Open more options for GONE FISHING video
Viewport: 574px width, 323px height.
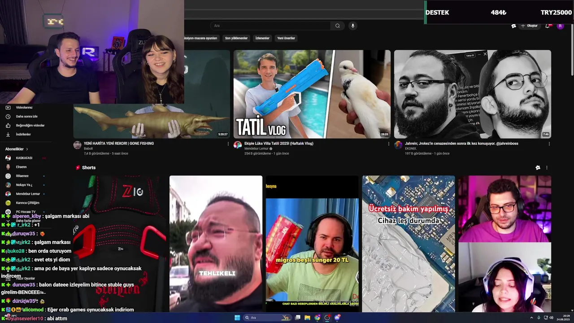click(x=228, y=144)
